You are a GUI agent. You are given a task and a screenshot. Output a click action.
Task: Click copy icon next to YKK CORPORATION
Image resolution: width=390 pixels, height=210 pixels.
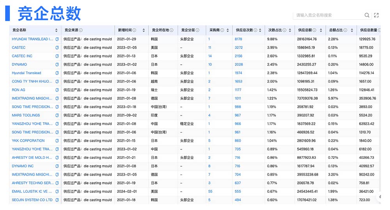[57, 141]
